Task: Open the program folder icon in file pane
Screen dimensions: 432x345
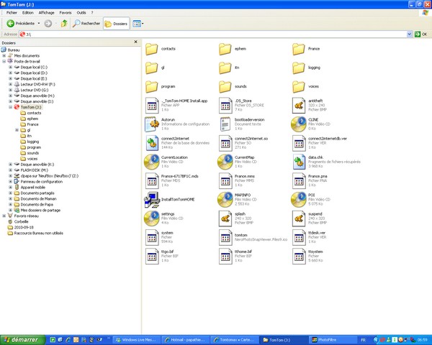Action: (x=151, y=87)
